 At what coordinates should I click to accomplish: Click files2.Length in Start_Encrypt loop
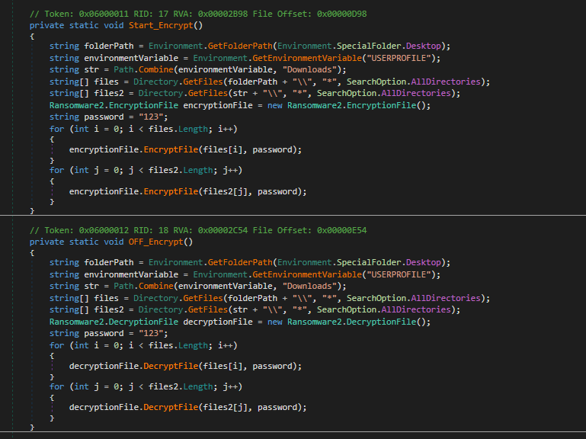(181, 170)
